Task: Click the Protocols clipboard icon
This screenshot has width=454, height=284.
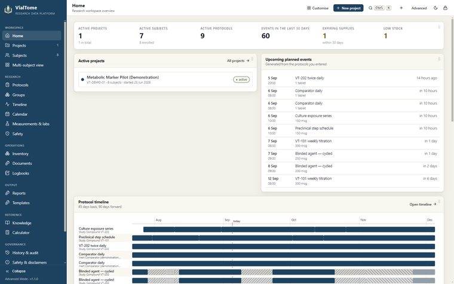Action: point(8,85)
